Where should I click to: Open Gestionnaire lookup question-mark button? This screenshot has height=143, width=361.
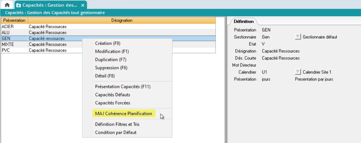tap(297, 37)
